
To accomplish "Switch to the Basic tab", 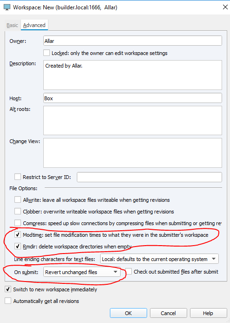I will click(x=12, y=25).
